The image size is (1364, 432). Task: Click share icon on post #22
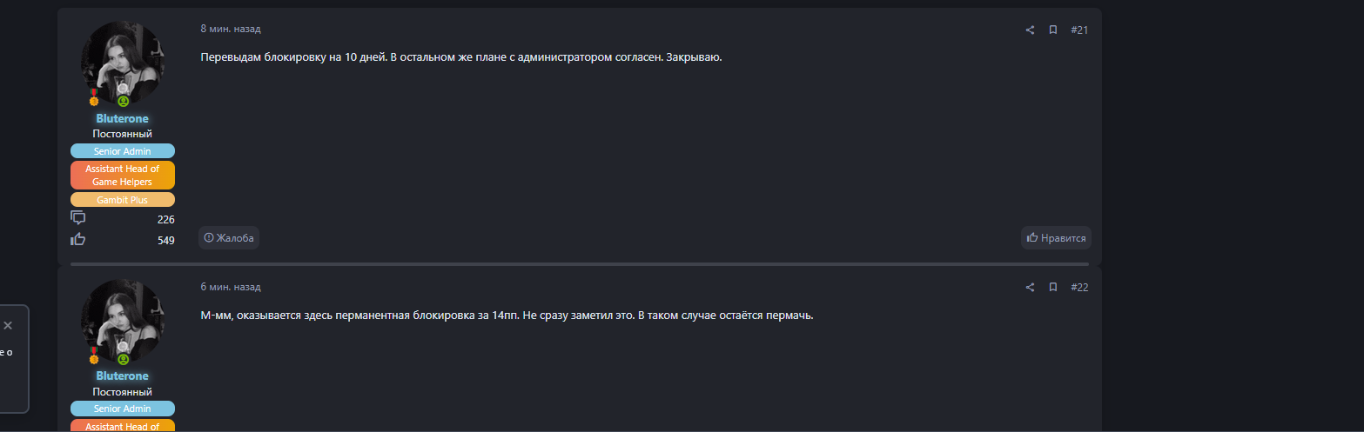[1030, 288]
